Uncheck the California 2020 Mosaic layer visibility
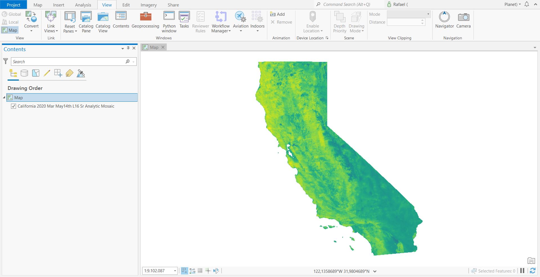 [13, 106]
